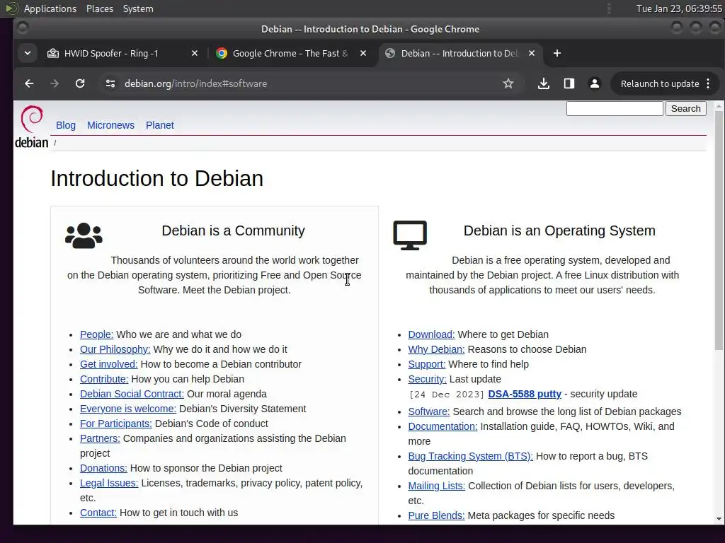
Task: Click the address bar URL
Action: coord(195,83)
